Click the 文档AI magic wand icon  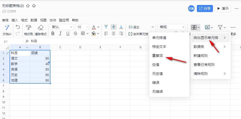click(7, 27)
